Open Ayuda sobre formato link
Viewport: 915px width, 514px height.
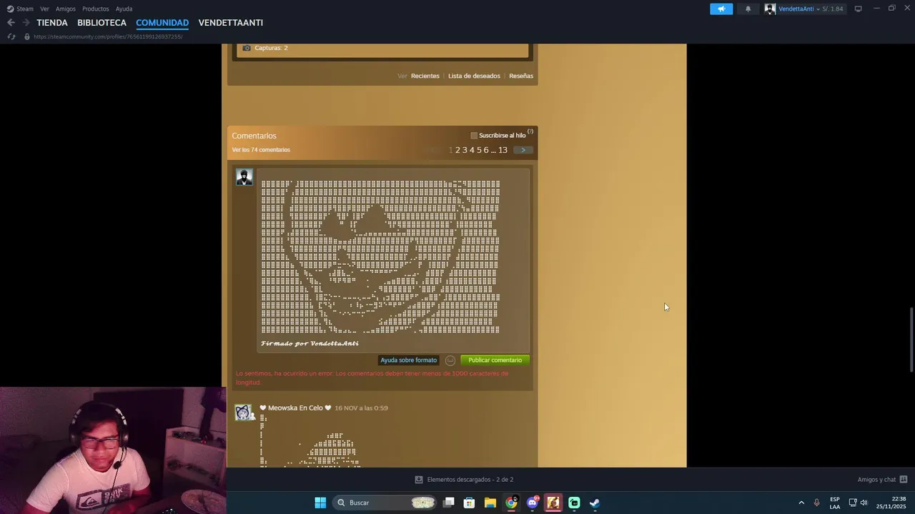(x=408, y=361)
